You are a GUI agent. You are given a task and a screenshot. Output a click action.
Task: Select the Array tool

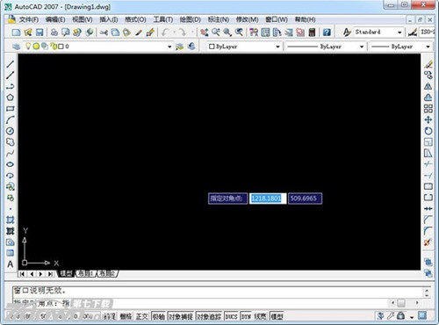(428, 109)
